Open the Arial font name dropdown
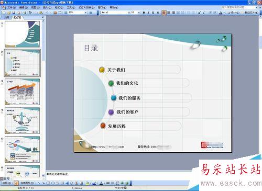This screenshot has height=191, width=262. 129,13
